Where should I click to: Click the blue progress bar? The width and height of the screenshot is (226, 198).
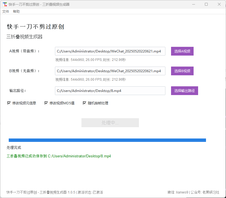coord(107,140)
